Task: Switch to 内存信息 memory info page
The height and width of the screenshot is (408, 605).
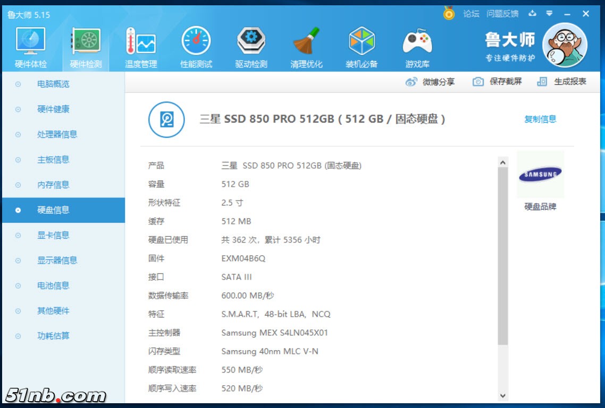Action: pyautogui.click(x=53, y=185)
